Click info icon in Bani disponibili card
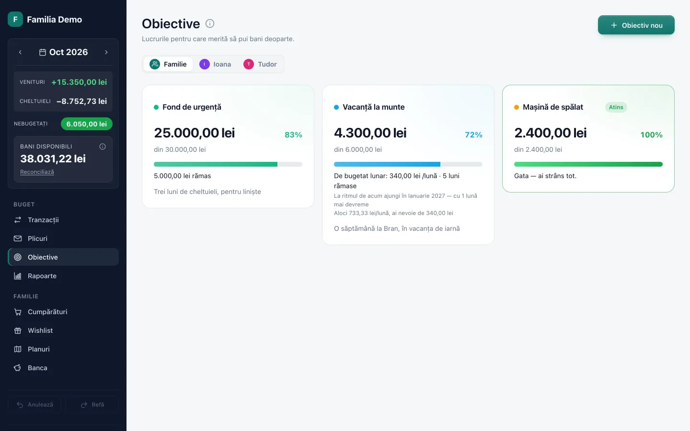Viewport: 690px width, 431px height. click(103, 147)
